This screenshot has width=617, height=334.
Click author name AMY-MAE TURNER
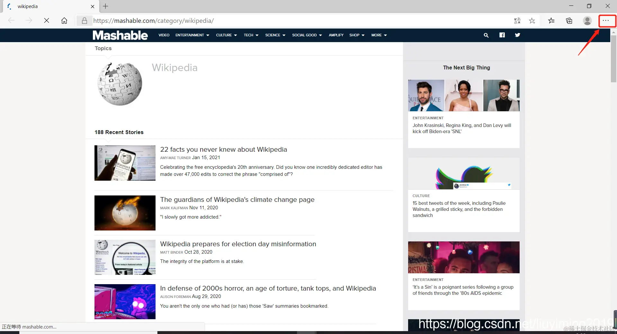coord(175,158)
